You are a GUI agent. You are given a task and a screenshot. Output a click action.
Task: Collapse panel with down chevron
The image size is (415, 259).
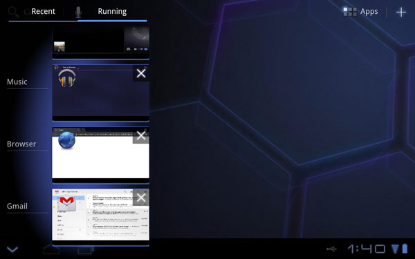pos(12,249)
